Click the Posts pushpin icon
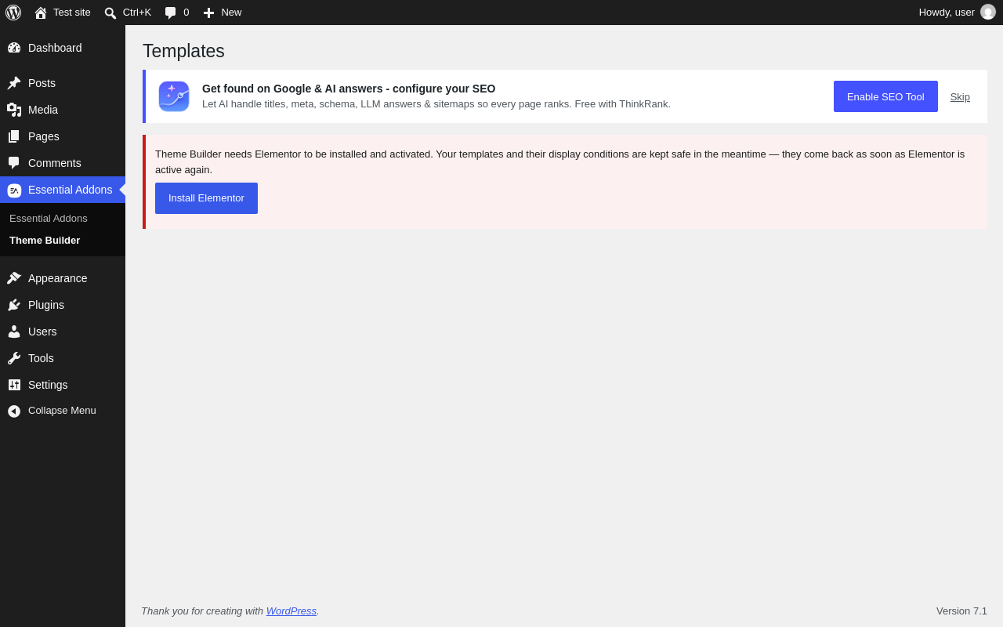Viewport: 1003px width, 627px height. [x=14, y=83]
